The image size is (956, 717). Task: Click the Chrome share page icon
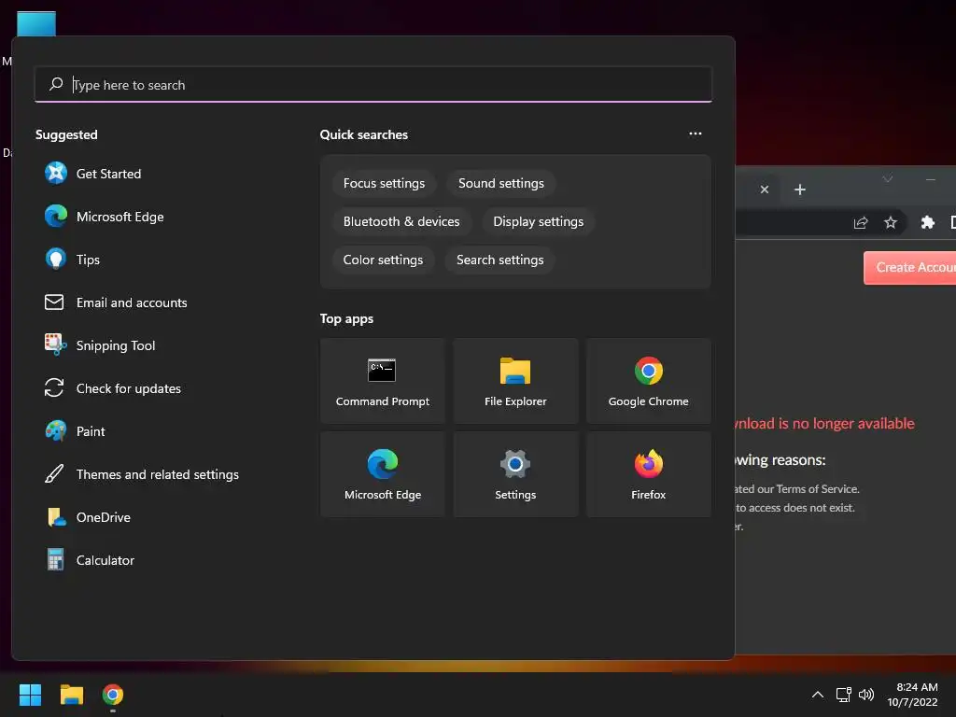(860, 222)
